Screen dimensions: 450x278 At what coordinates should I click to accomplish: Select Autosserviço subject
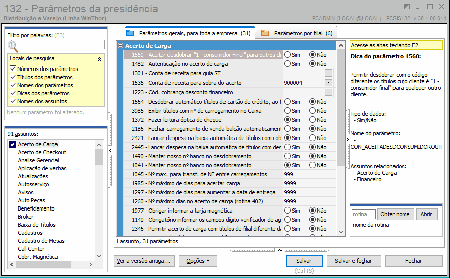coord(33,184)
